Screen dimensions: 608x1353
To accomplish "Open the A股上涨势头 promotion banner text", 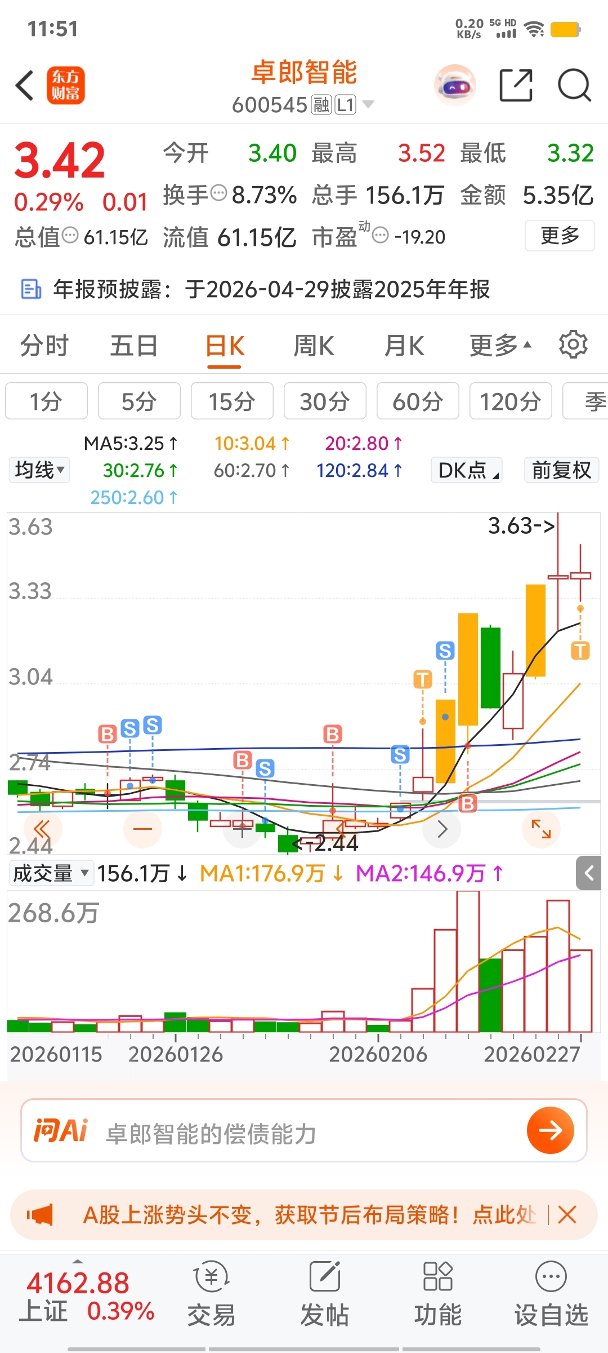I will coord(309,1214).
